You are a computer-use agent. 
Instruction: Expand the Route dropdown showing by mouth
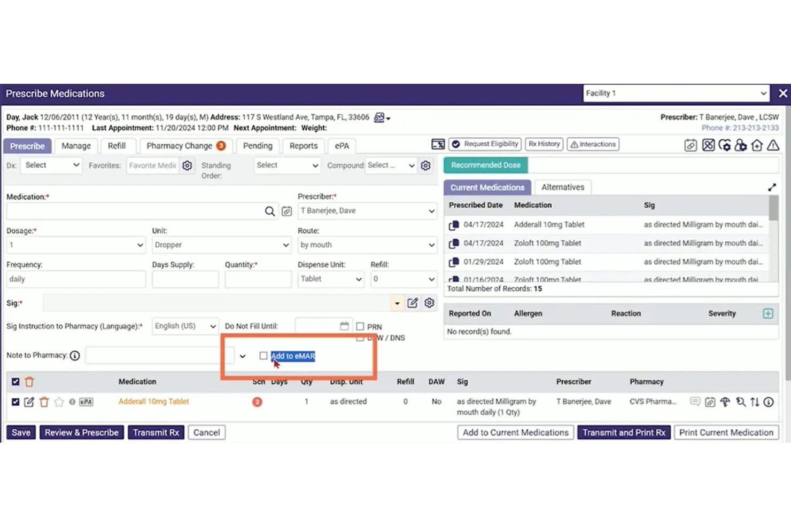coord(367,245)
